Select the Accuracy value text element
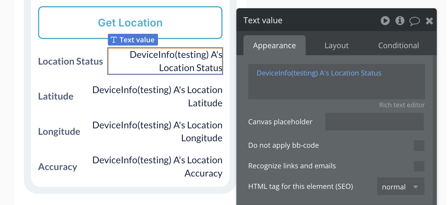This screenshot has width=448, height=205. click(157, 167)
